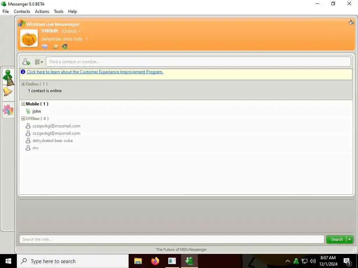Open the Contacts menu
The image size is (358, 268).
(22, 12)
